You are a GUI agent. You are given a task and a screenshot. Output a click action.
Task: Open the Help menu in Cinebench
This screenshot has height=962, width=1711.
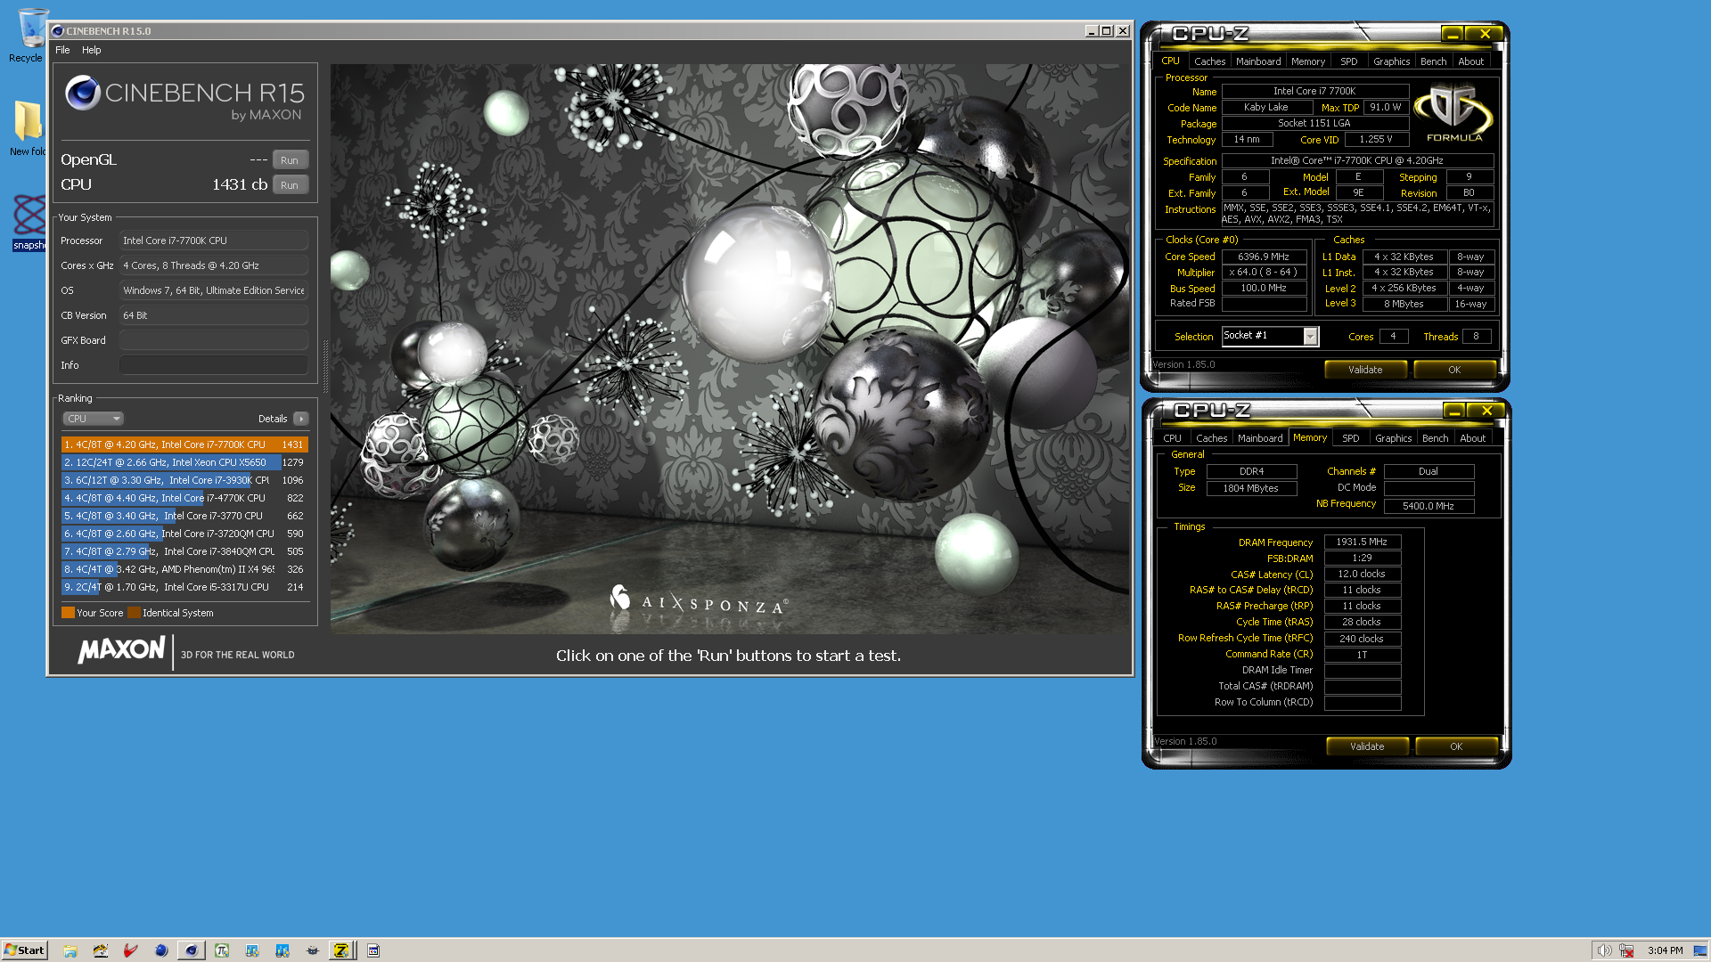[x=92, y=50]
